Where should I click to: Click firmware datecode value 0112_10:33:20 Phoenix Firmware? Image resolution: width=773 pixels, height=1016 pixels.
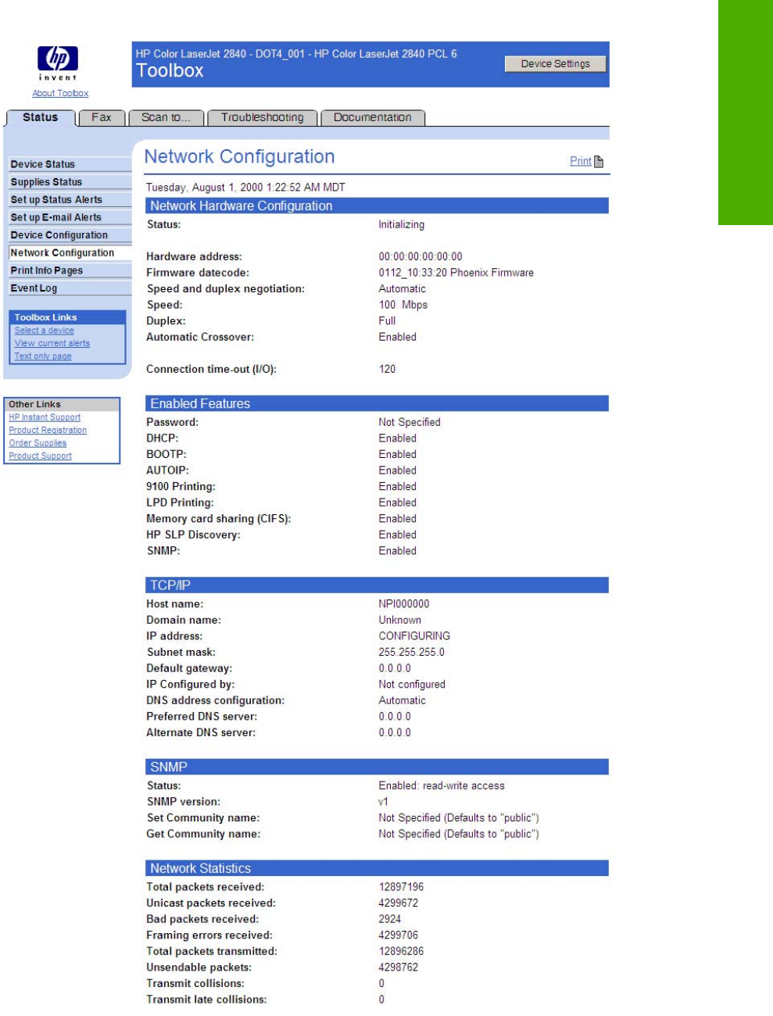point(456,273)
